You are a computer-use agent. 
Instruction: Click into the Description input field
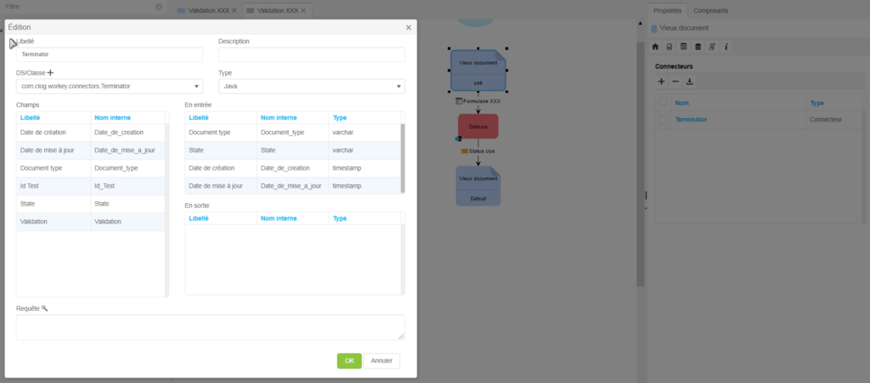[311, 55]
